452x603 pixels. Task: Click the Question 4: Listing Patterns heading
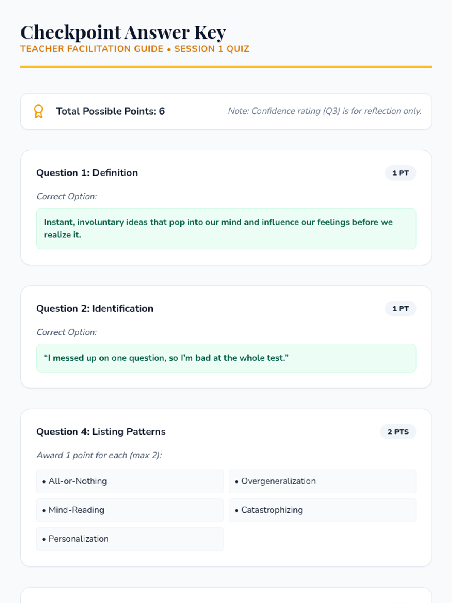(x=101, y=432)
